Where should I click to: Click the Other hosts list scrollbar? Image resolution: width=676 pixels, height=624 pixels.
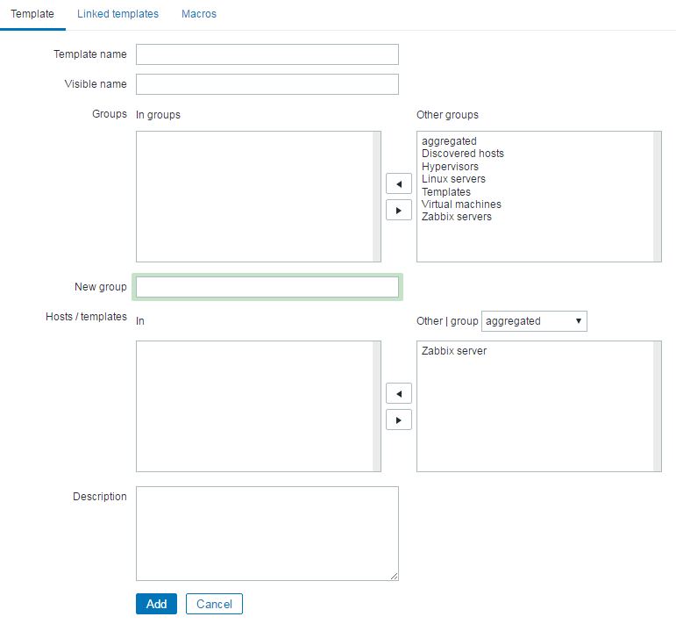tap(657, 406)
